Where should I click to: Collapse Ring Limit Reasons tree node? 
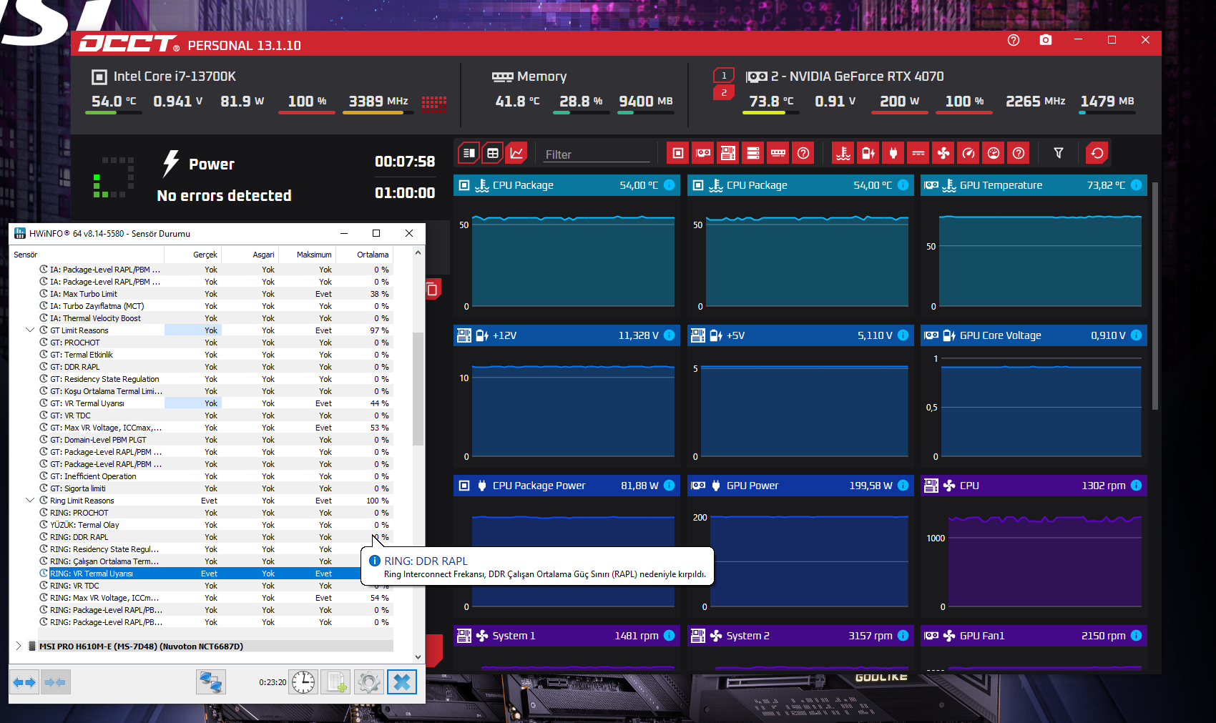tap(30, 501)
